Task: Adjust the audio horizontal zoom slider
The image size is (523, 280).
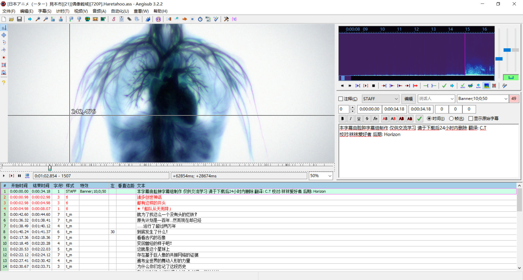Action: click(x=499, y=59)
